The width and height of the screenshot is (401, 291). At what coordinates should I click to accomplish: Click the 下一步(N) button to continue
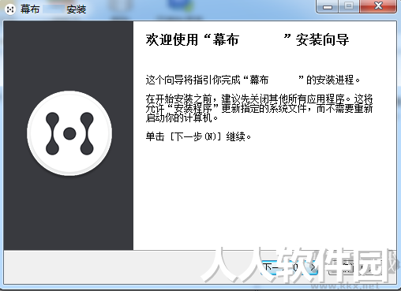[289, 267]
